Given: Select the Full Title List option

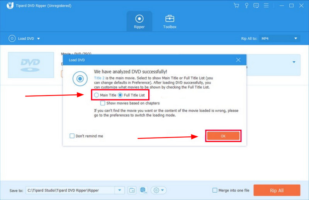Looking at the screenshot, I should 121,95.
